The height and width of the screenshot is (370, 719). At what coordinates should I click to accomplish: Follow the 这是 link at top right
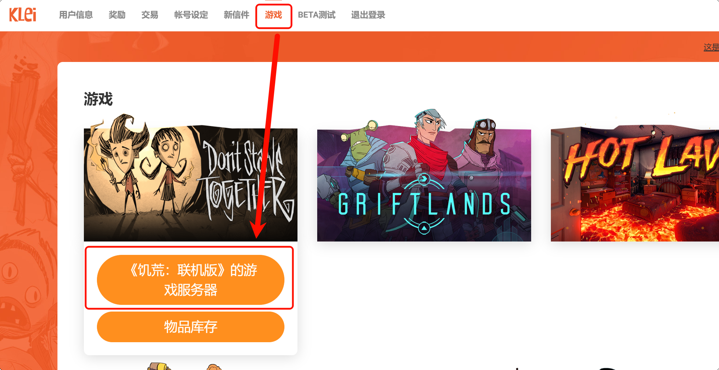pyautogui.click(x=711, y=47)
